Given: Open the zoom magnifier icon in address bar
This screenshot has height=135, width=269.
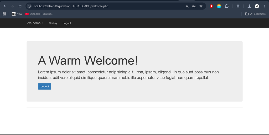Looking at the screenshot, I should [187, 6].
